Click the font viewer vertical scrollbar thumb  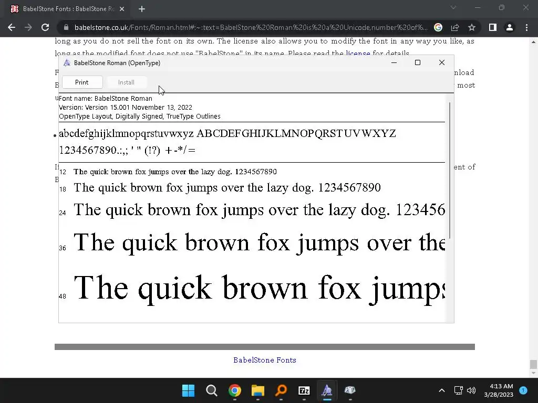(450, 171)
